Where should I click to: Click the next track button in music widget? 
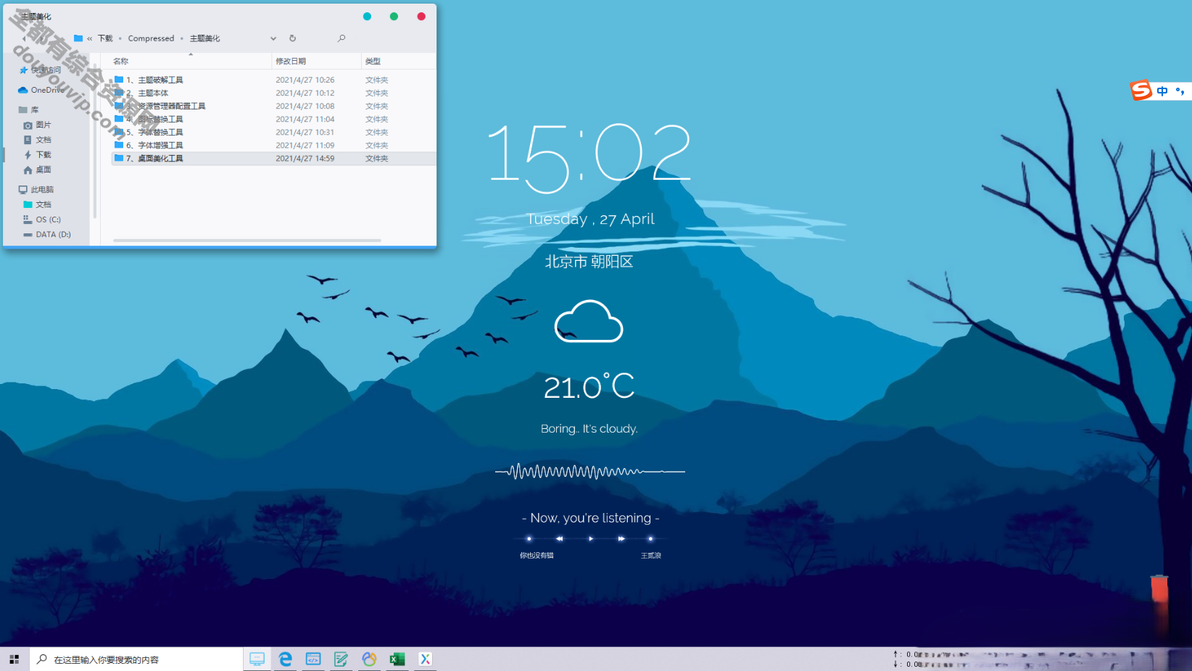coord(621,538)
